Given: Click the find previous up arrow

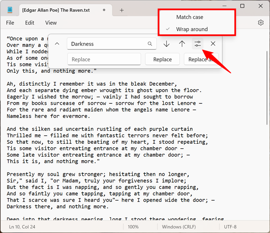Looking at the screenshot, I should [182, 44].
